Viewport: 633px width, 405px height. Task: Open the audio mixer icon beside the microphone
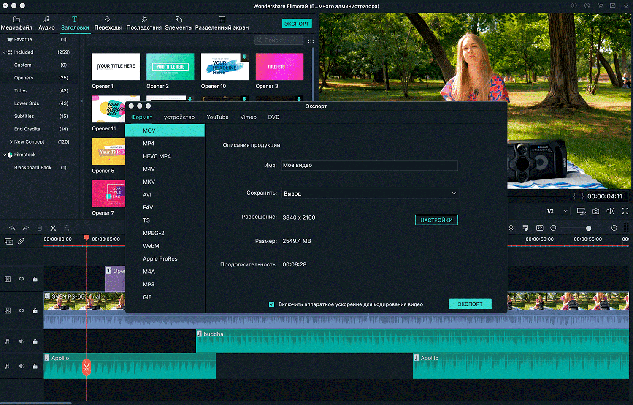pos(525,228)
